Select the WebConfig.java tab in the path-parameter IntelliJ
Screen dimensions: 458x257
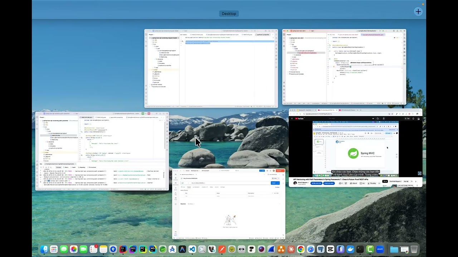point(101,117)
